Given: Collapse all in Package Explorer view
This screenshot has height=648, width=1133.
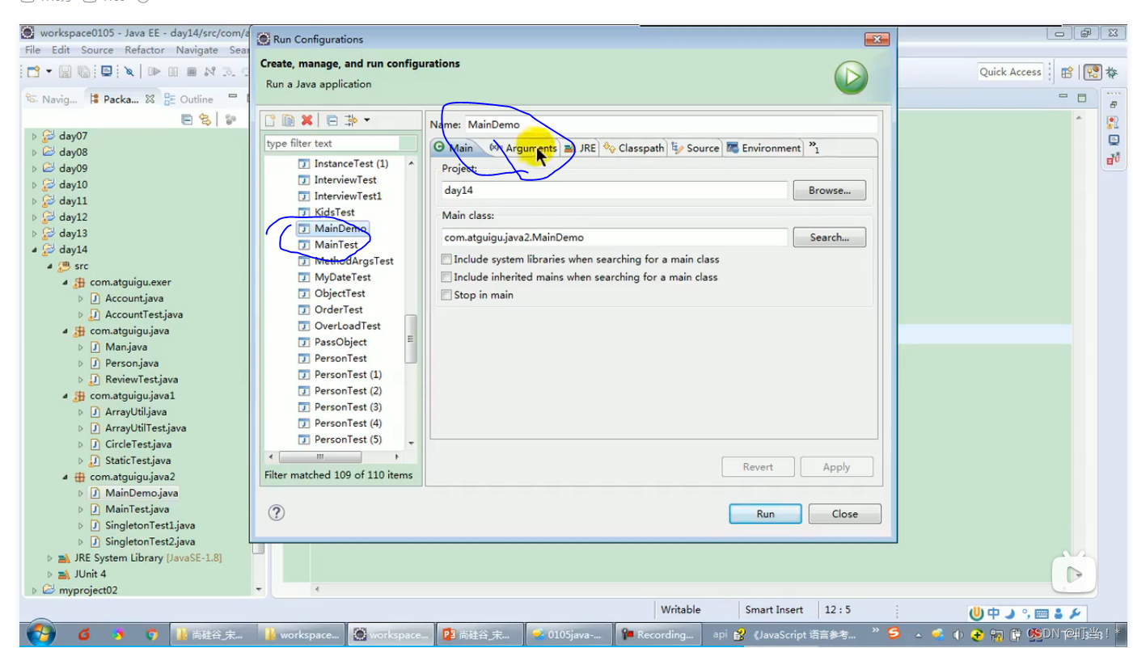Looking at the screenshot, I should (x=187, y=120).
